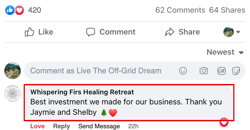Screen dimensions: 250x130
Task: Click the red heart reaction icon
Action: [x=19, y=11]
